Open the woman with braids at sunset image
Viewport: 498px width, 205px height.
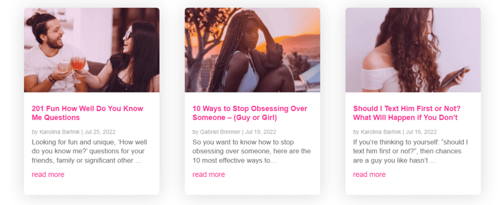pyautogui.click(x=252, y=50)
